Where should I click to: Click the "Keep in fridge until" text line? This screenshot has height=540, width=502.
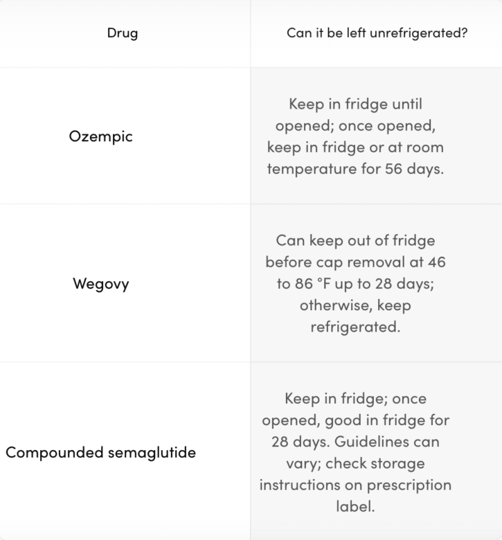355,104
